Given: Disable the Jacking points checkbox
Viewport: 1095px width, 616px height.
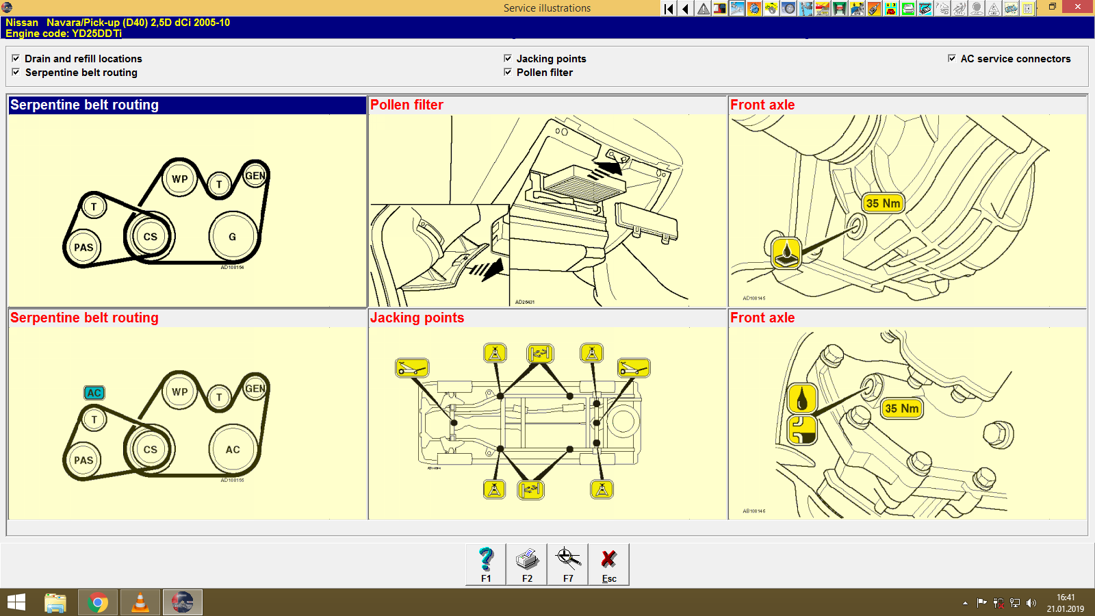Looking at the screenshot, I should pyautogui.click(x=508, y=58).
